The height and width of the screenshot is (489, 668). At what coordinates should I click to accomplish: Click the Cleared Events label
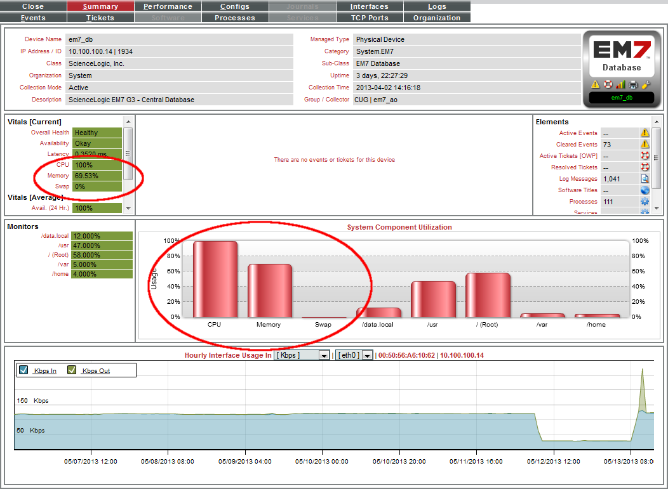tap(577, 145)
